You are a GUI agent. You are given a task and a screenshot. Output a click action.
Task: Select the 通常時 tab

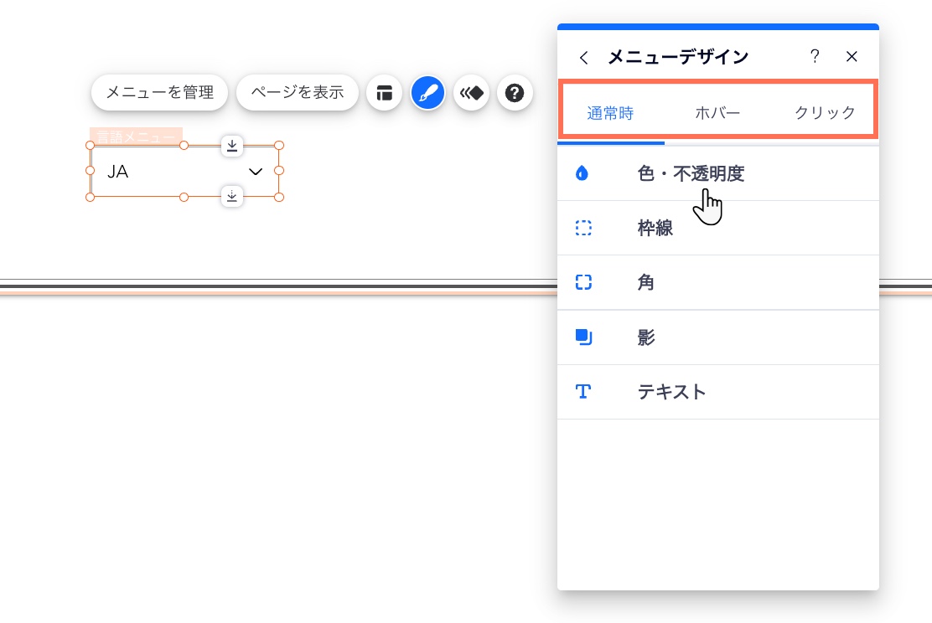tap(610, 113)
